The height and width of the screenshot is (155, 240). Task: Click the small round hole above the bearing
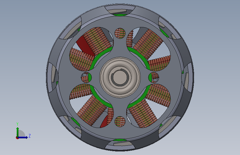tap(120, 33)
